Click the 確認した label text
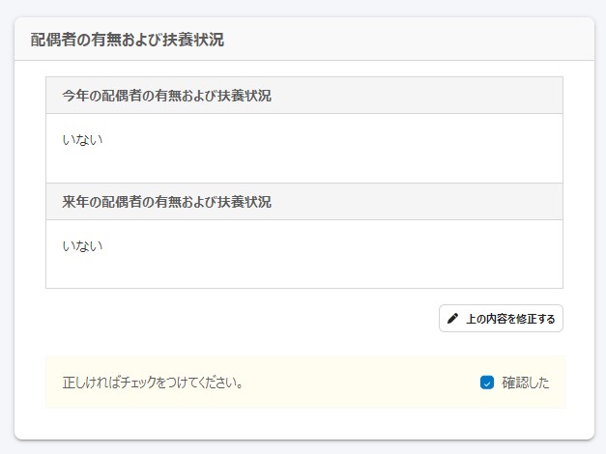 (525, 383)
